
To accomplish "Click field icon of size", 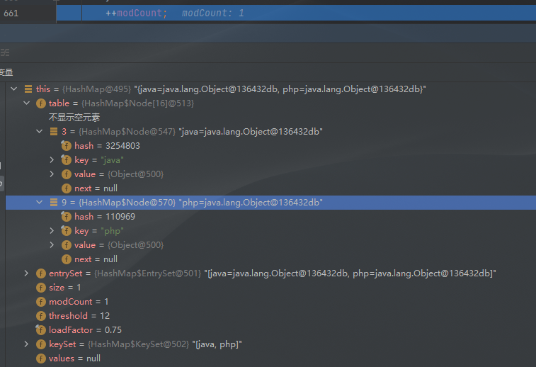I will [41, 288].
